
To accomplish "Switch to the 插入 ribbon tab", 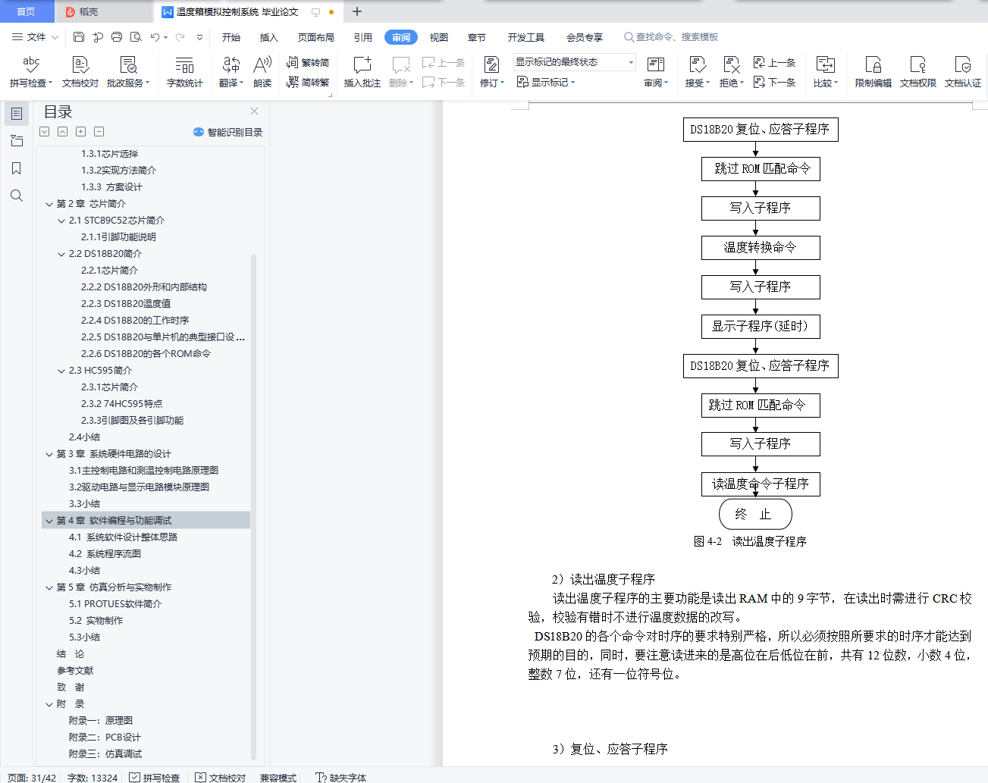I will point(269,37).
